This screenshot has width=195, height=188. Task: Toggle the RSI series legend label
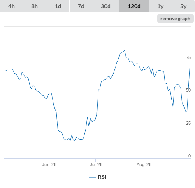[x=102, y=177]
